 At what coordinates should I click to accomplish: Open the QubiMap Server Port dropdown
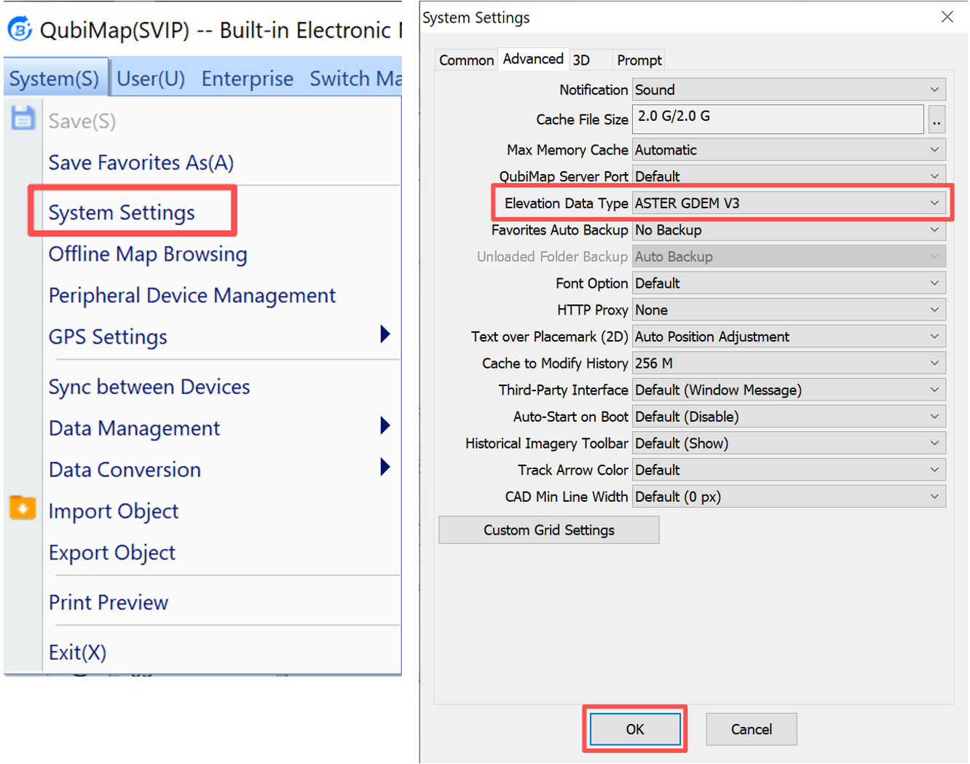click(x=789, y=176)
